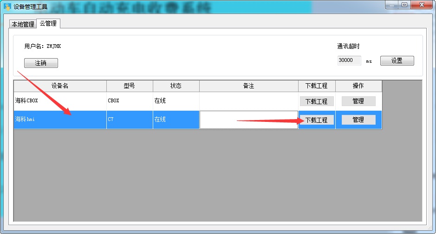Click the 备注 column header
Image resolution: width=436 pixels, height=234 pixels.
click(x=248, y=86)
